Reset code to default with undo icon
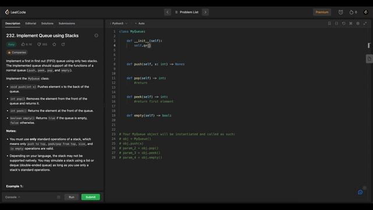 coord(343,23)
